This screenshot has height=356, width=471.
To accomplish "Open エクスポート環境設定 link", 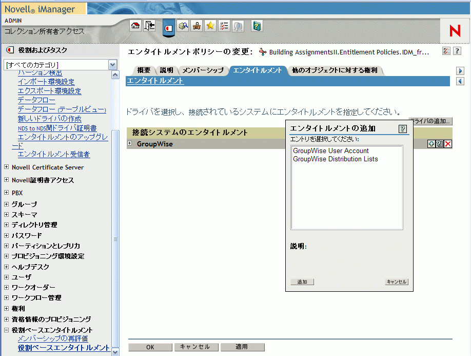I will 50,91.
